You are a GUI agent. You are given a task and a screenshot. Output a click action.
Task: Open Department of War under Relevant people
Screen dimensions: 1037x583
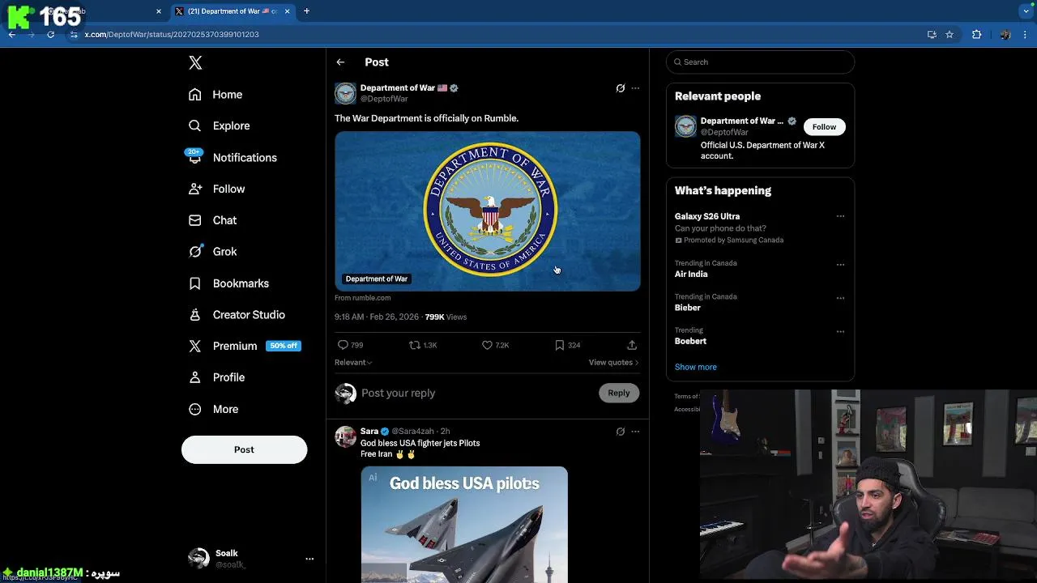pyautogui.click(x=741, y=121)
